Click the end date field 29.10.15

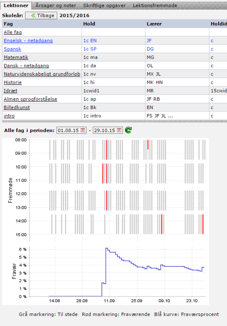tap(104, 130)
